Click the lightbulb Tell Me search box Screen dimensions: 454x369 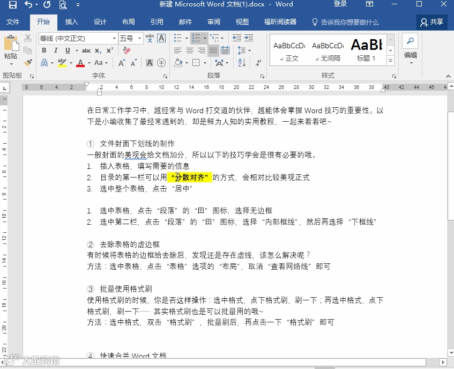click(x=345, y=22)
